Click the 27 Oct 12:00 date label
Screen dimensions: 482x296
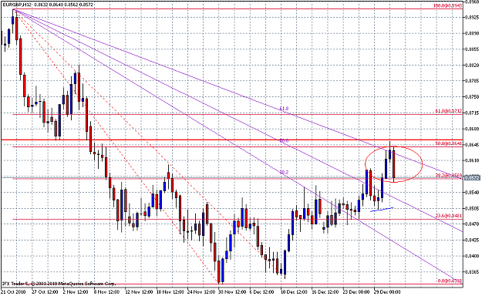[x=44, y=291]
